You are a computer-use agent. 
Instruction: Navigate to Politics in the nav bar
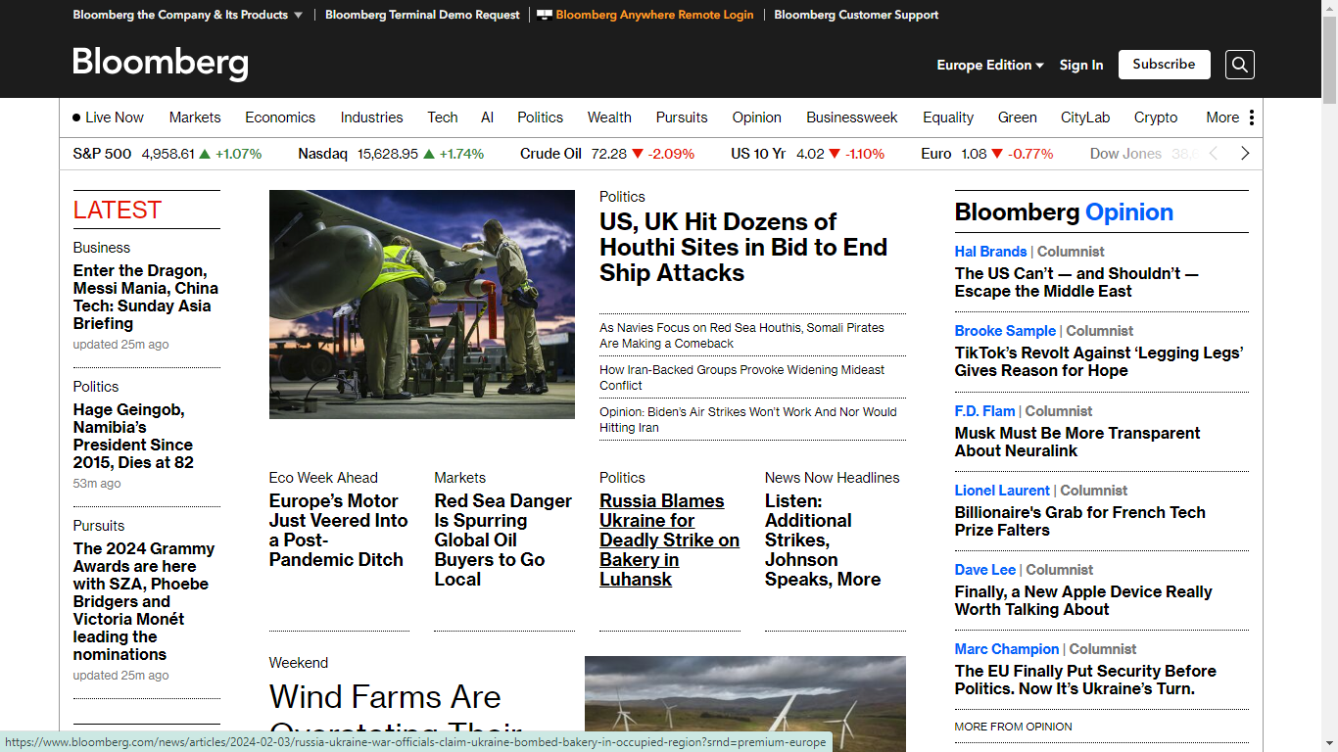tap(541, 117)
